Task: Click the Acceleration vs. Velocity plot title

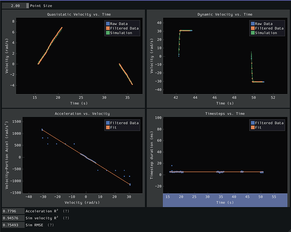Action: [x=82, y=113]
